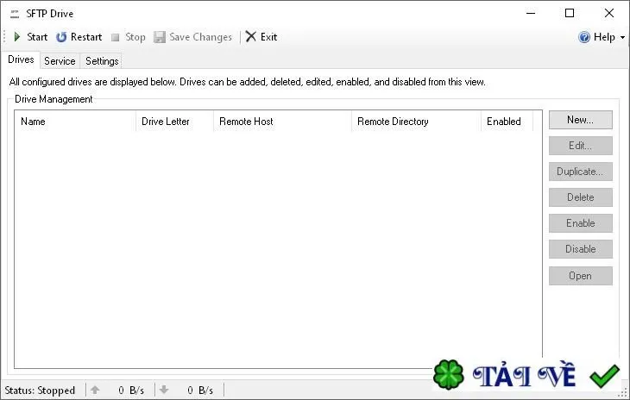Click the Enable button
630x400 pixels.
(x=581, y=223)
